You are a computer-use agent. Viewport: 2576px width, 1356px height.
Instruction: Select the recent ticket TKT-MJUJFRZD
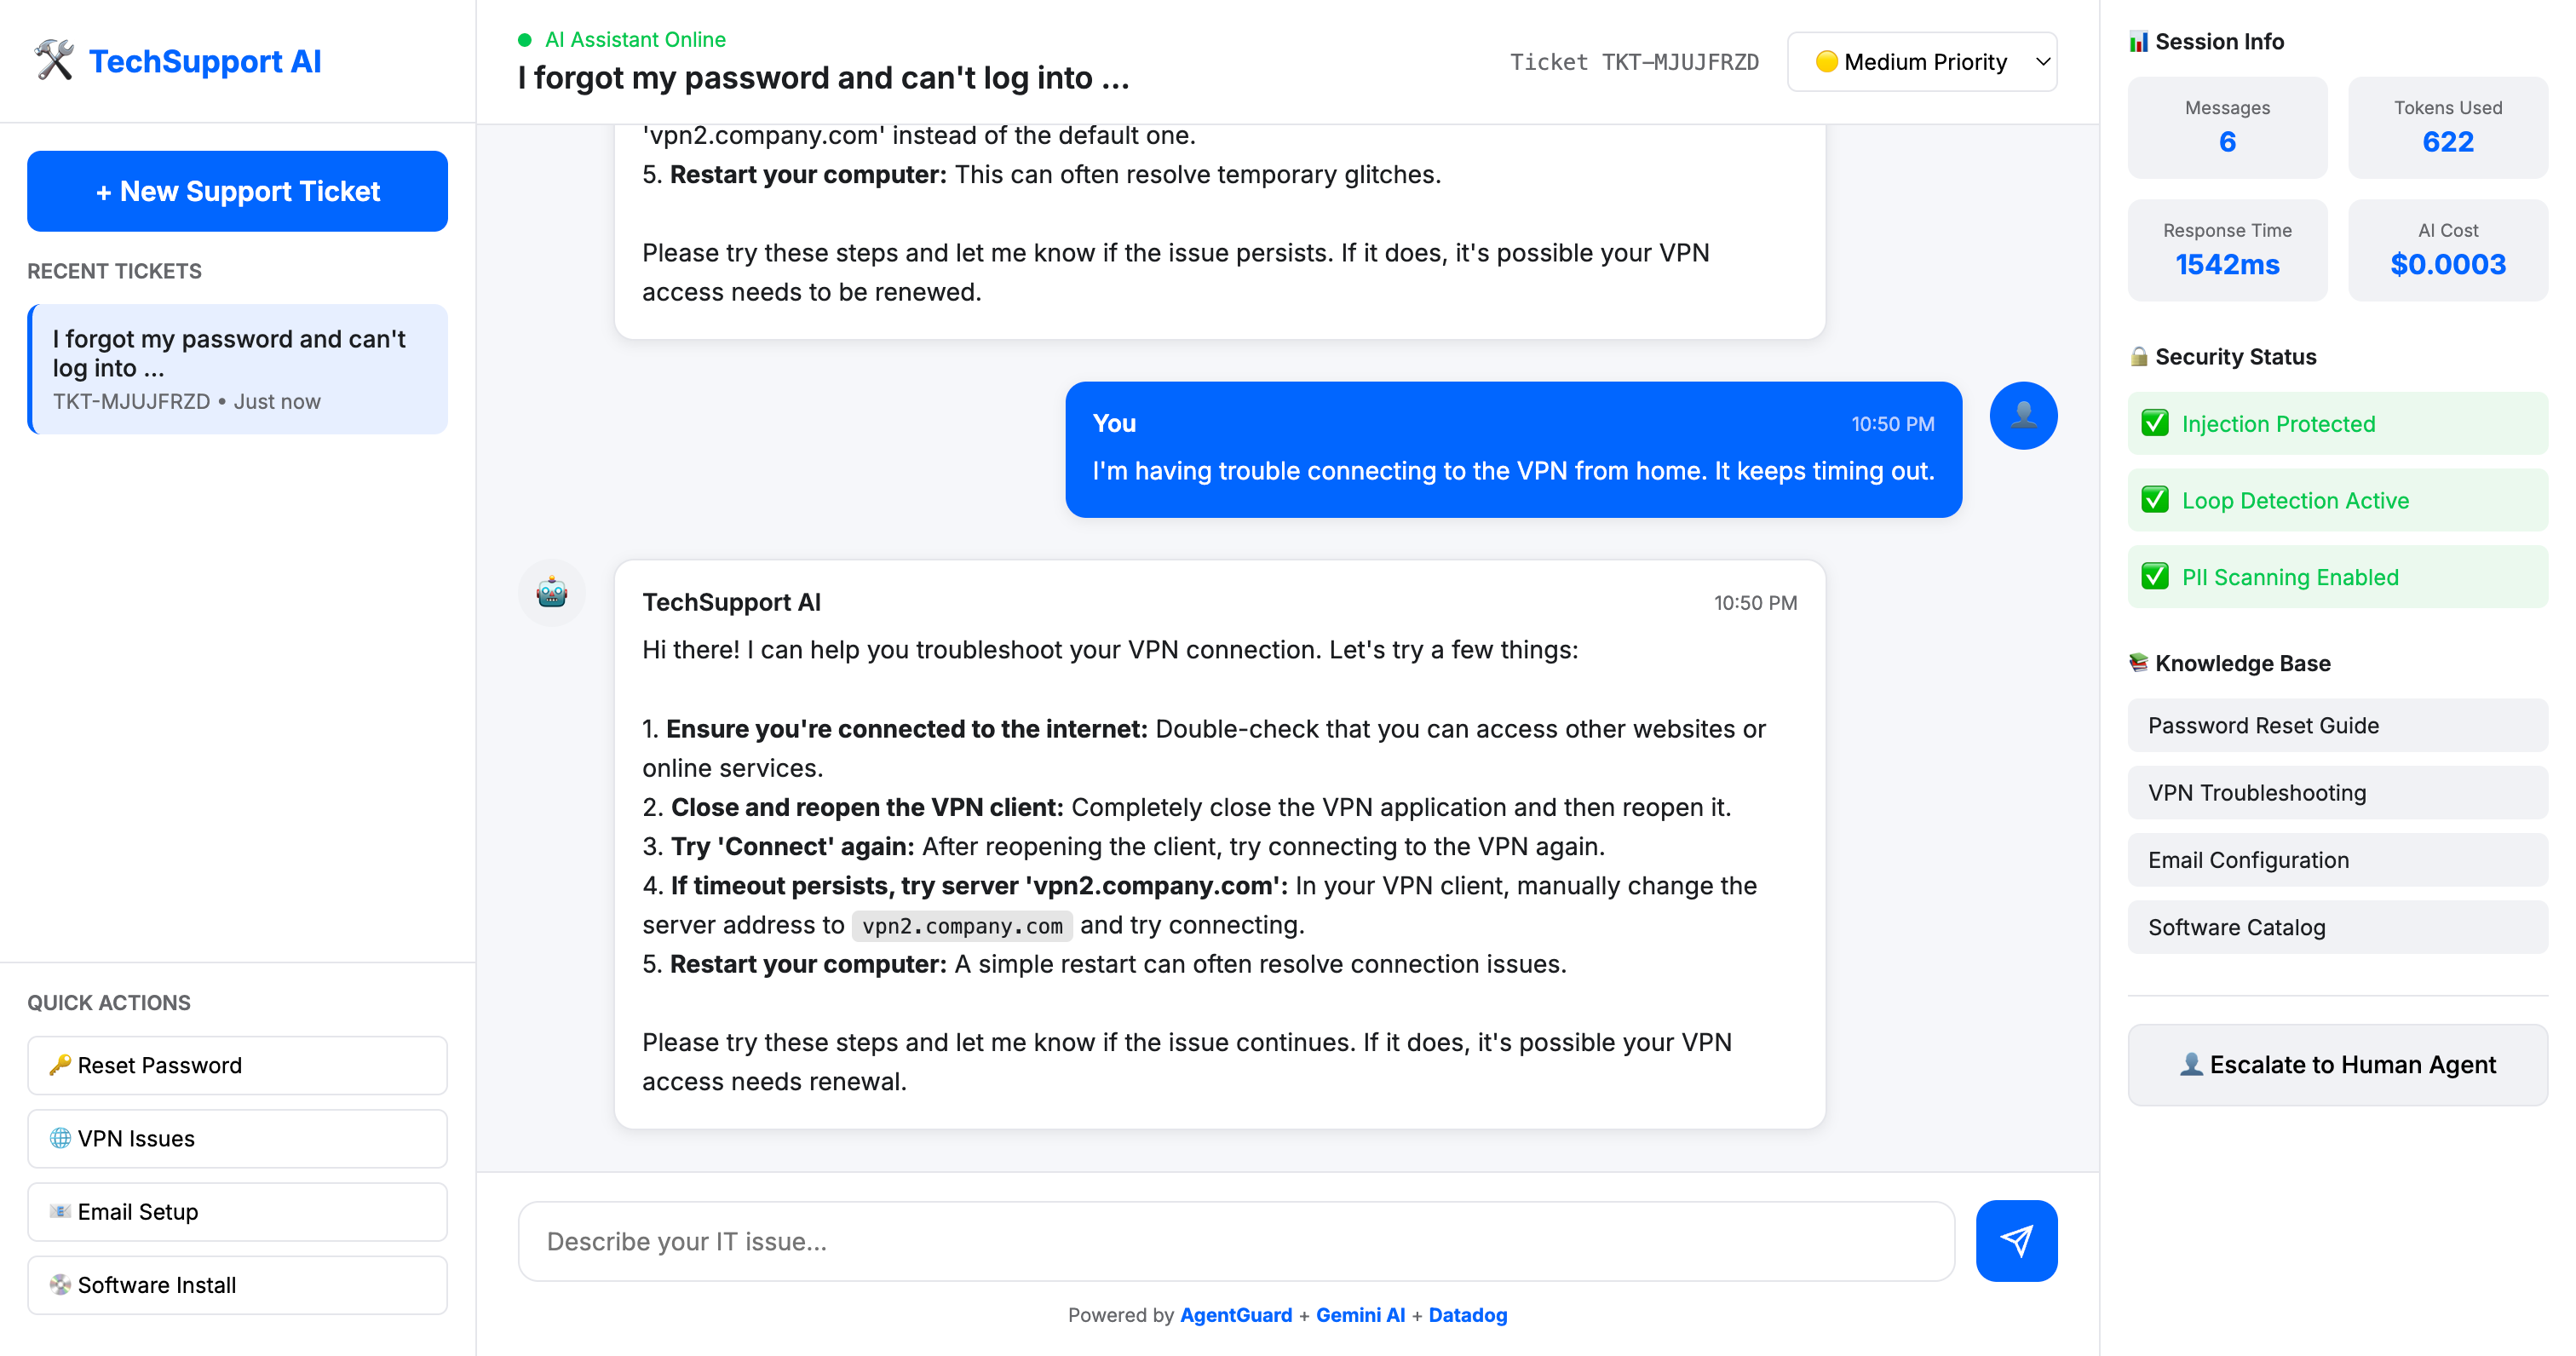coord(237,368)
